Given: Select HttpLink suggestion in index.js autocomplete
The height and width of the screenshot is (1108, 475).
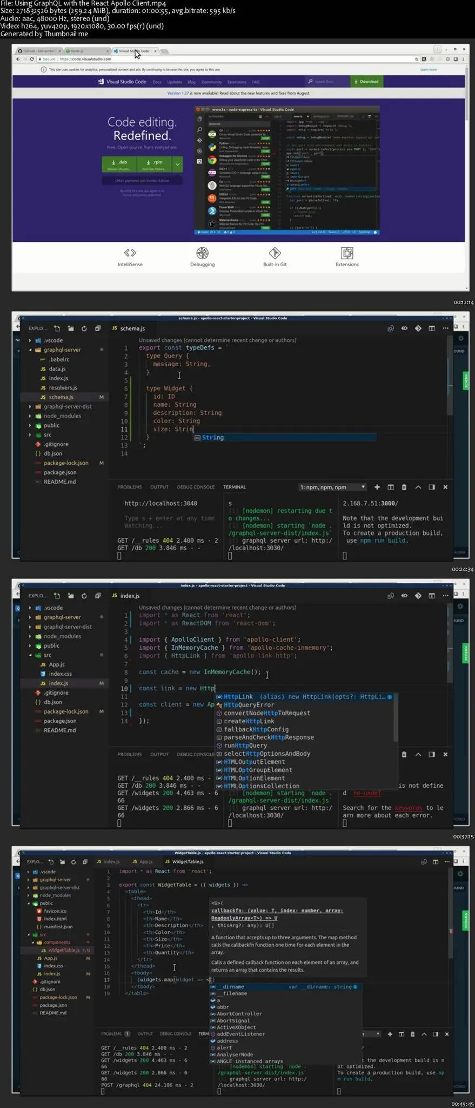Looking at the screenshot, I should point(305,697).
